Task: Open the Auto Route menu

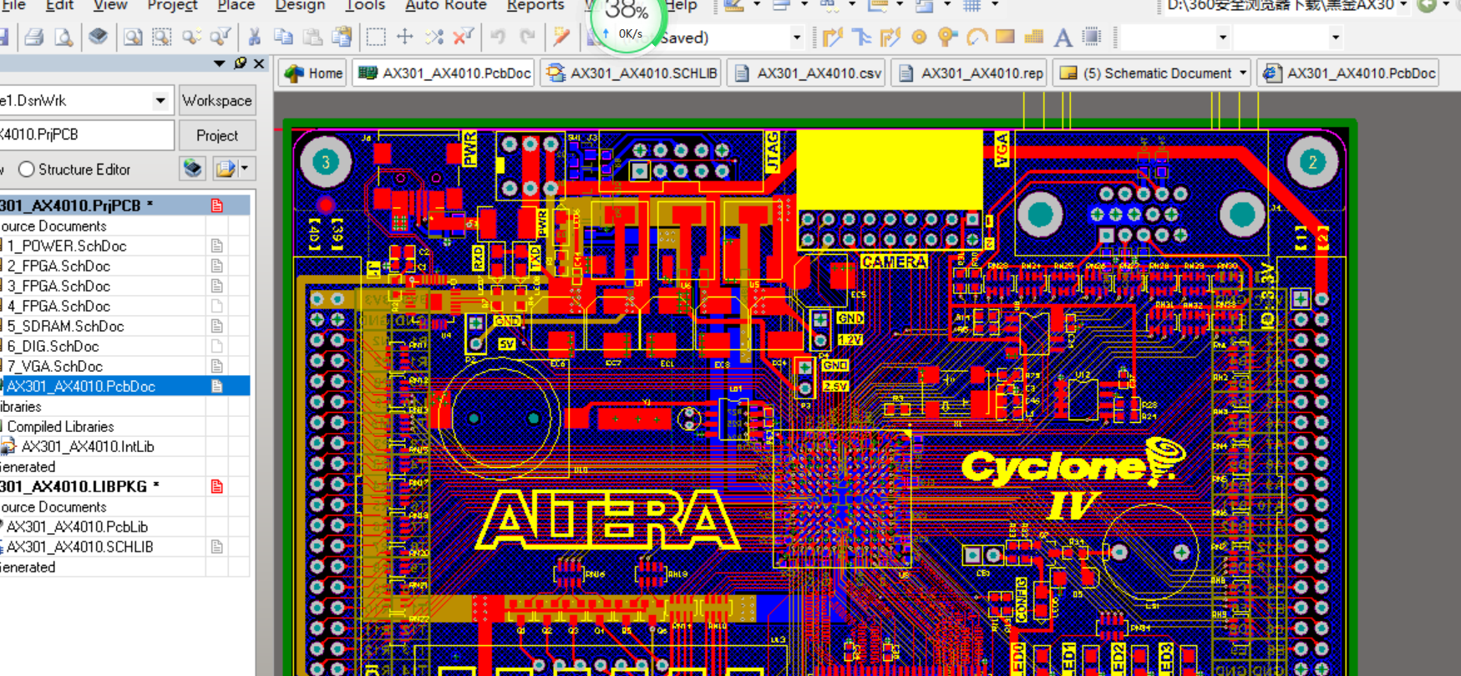Action: pyautogui.click(x=446, y=5)
